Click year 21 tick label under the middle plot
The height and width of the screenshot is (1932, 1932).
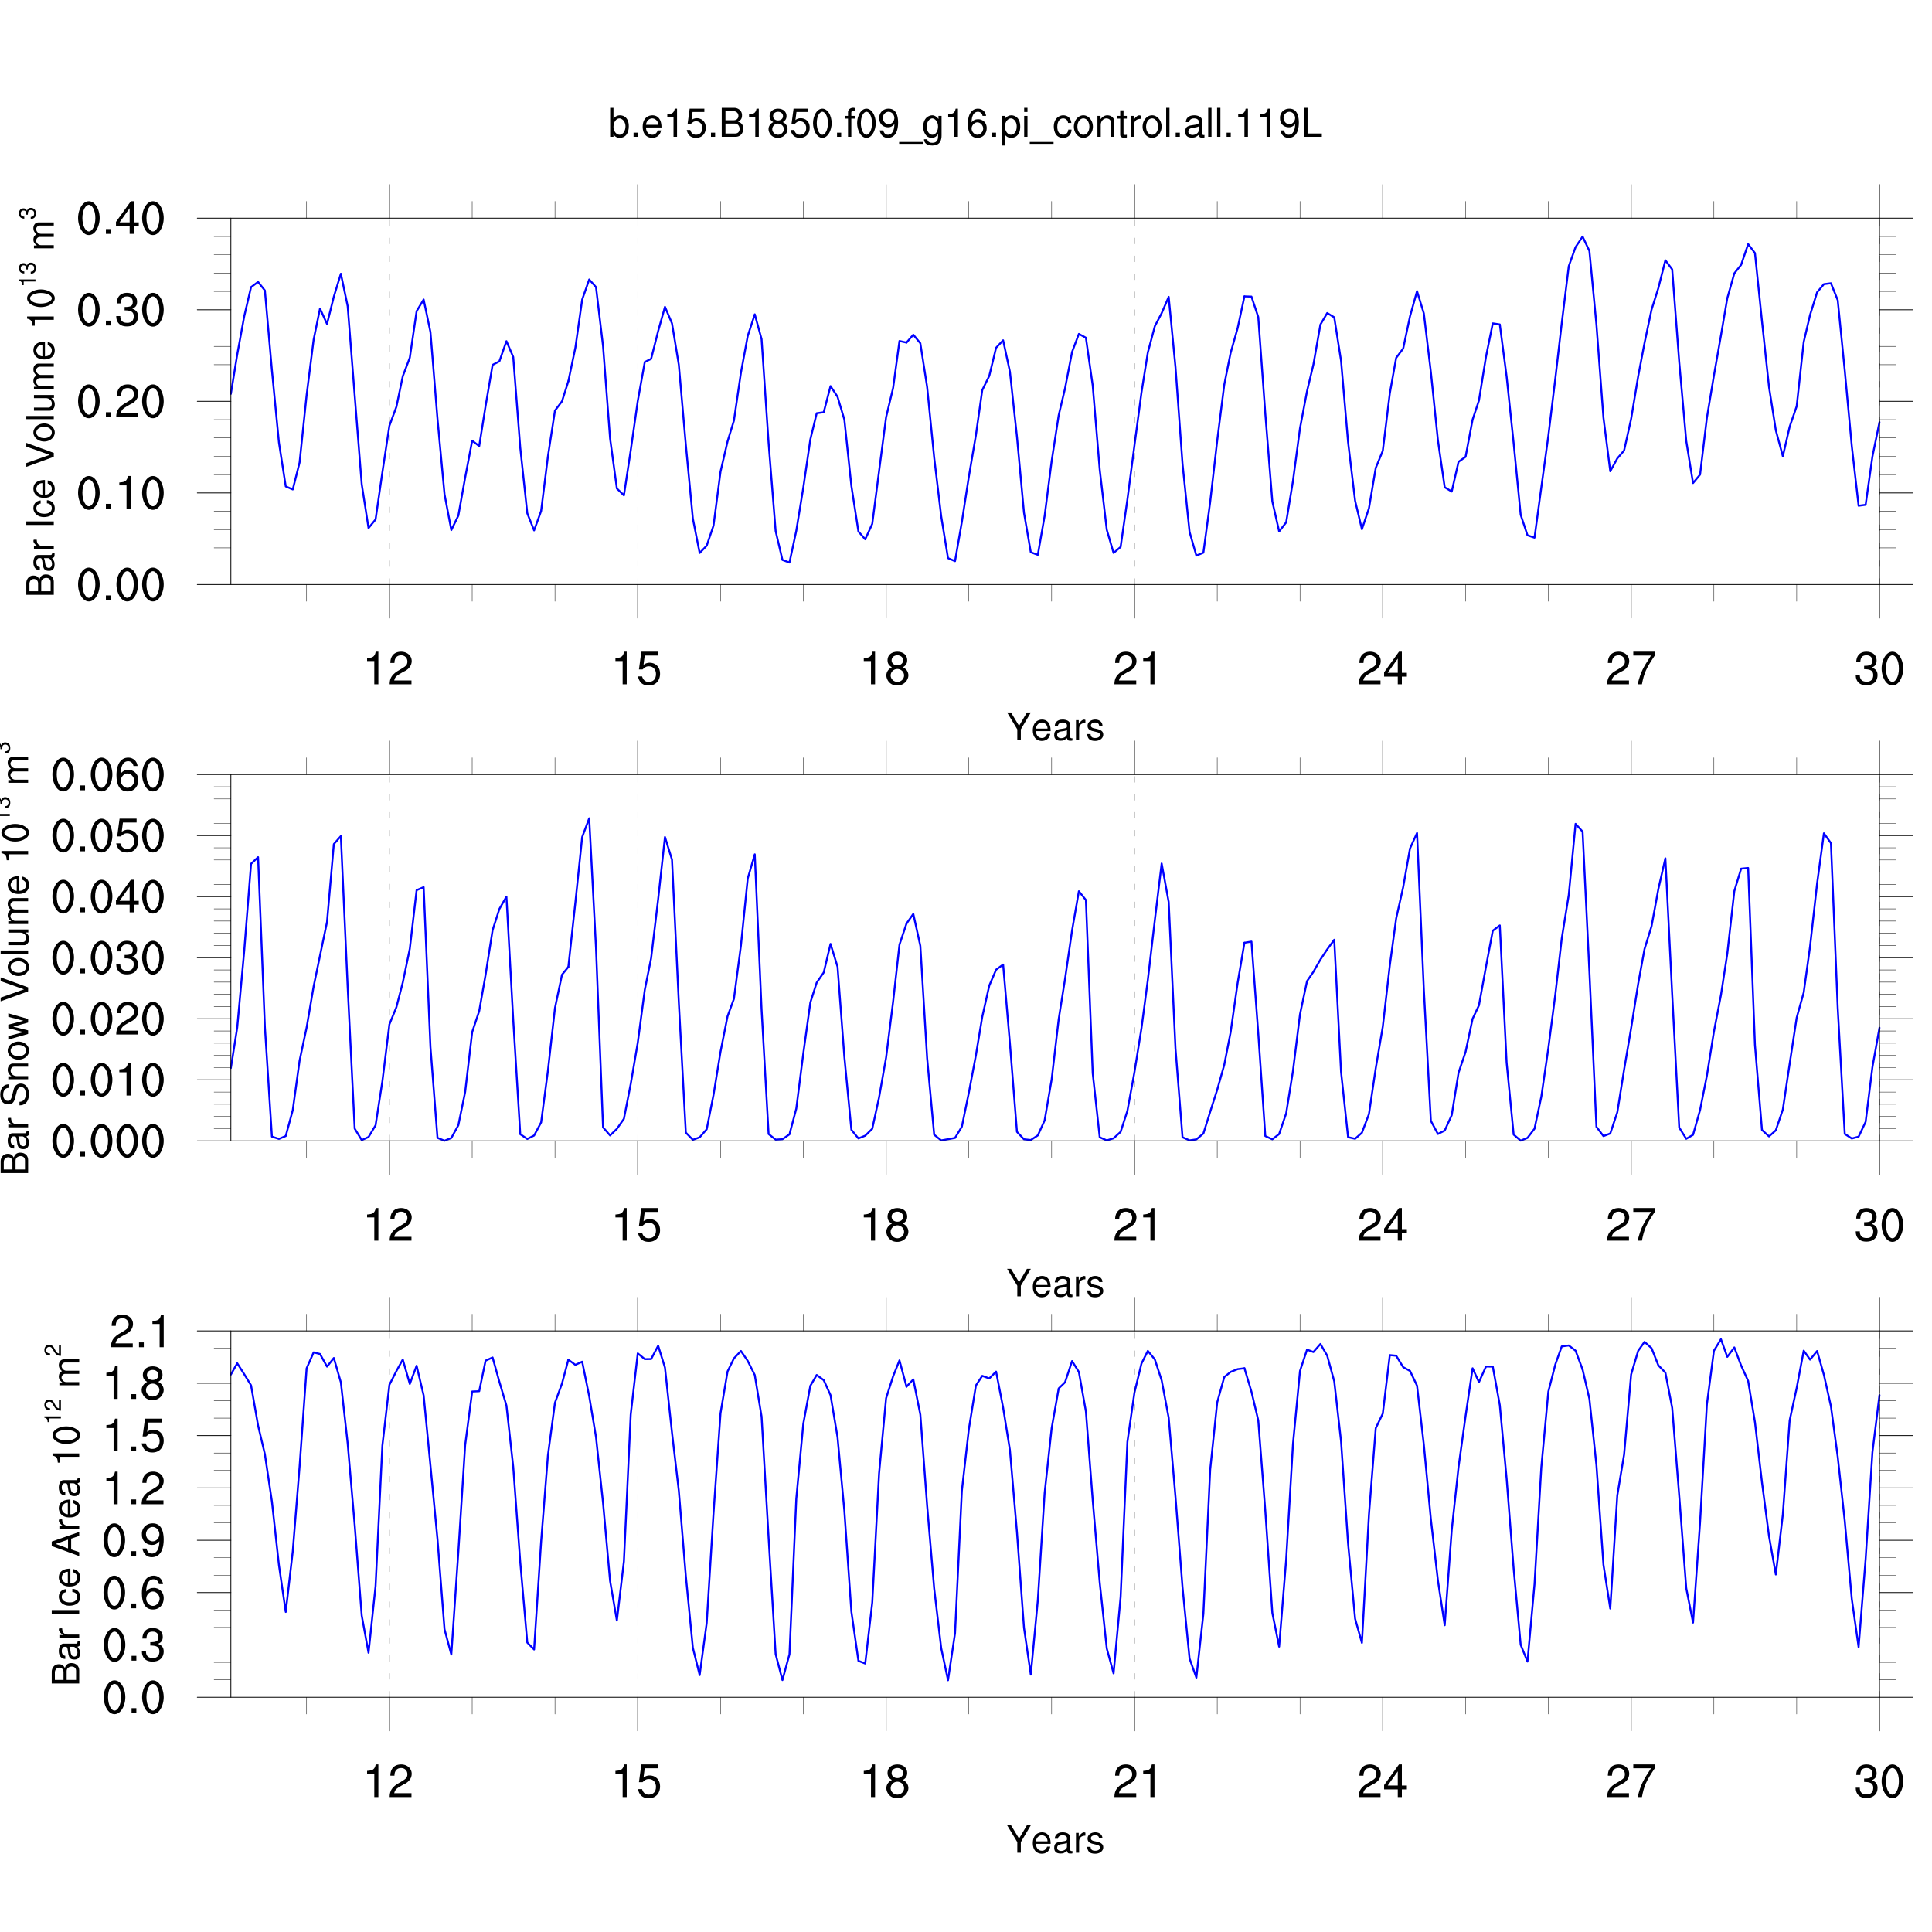coord(1135,1226)
